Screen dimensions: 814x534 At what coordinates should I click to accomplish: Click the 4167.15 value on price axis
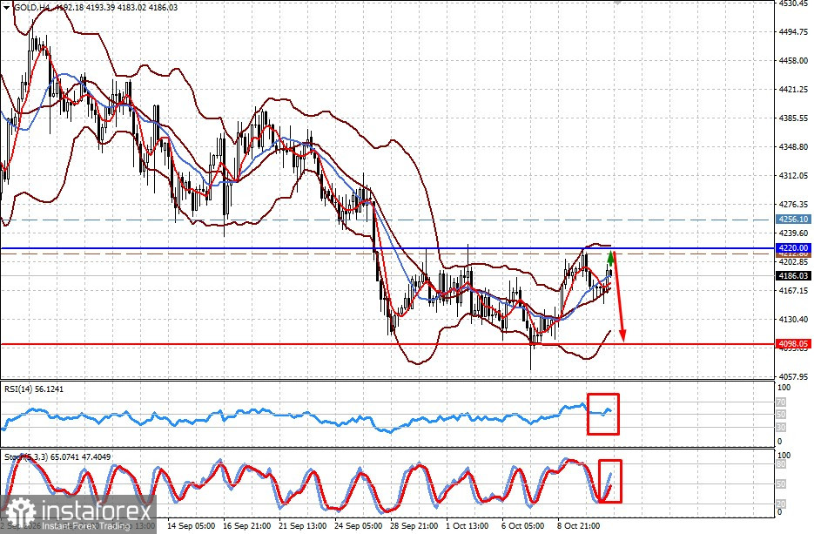tap(794, 290)
